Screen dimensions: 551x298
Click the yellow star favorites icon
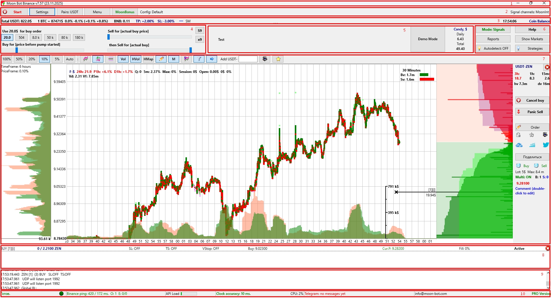coord(278,59)
